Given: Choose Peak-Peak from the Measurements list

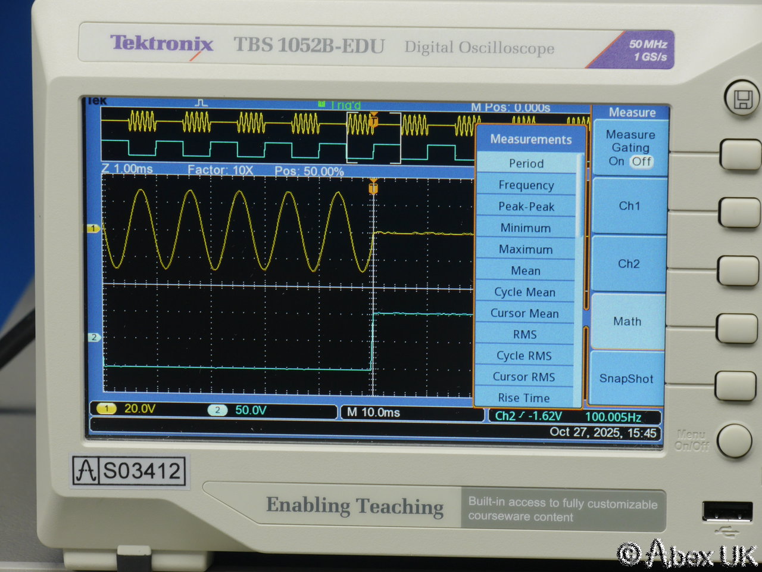Looking at the screenshot, I should point(526,207).
